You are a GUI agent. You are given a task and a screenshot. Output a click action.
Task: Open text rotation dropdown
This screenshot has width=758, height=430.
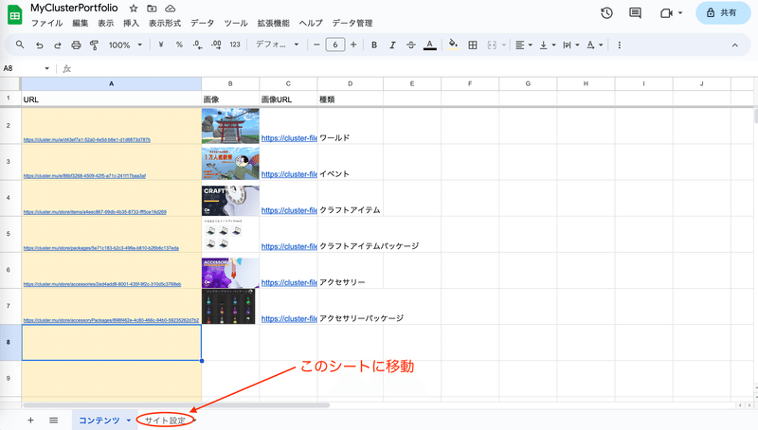point(595,45)
